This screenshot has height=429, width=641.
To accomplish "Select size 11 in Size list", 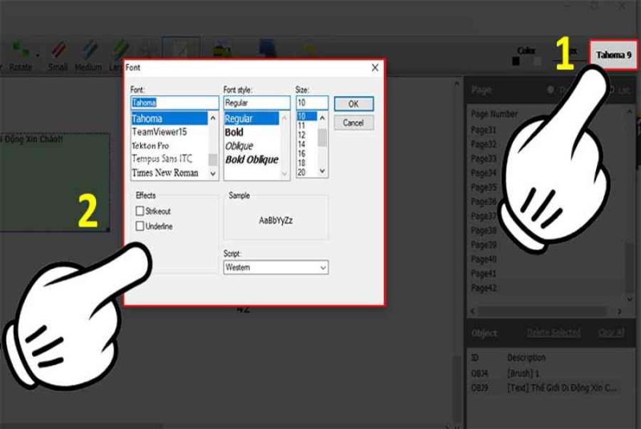I will 307,126.
